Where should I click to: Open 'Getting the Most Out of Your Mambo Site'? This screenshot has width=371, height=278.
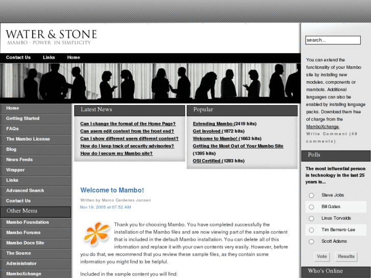click(x=238, y=146)
